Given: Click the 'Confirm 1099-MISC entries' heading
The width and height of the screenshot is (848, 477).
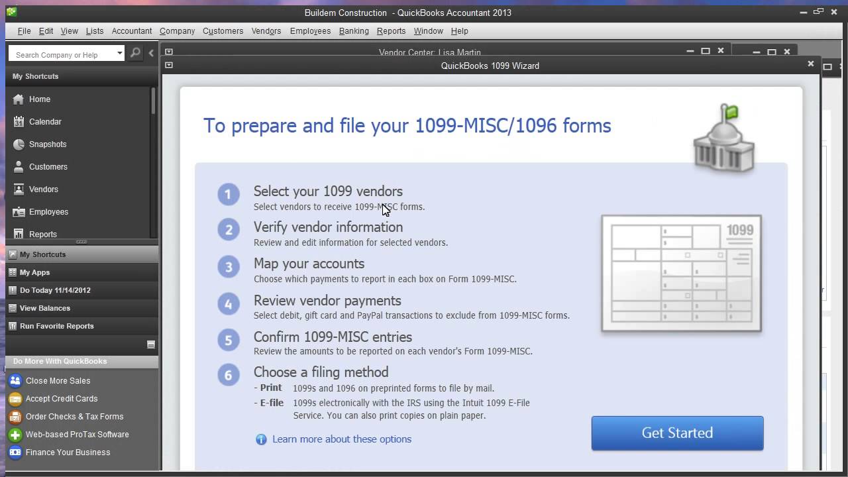Looking at the screenshot, I should 333,337.
